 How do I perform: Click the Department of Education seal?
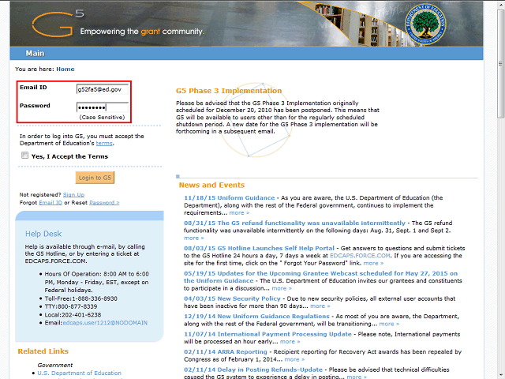click(x=425, y=24)
